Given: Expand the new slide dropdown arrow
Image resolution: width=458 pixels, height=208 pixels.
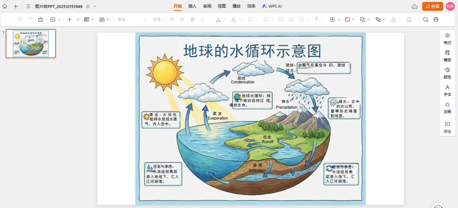Looking at the screenshot, I should tap(78, 19).
